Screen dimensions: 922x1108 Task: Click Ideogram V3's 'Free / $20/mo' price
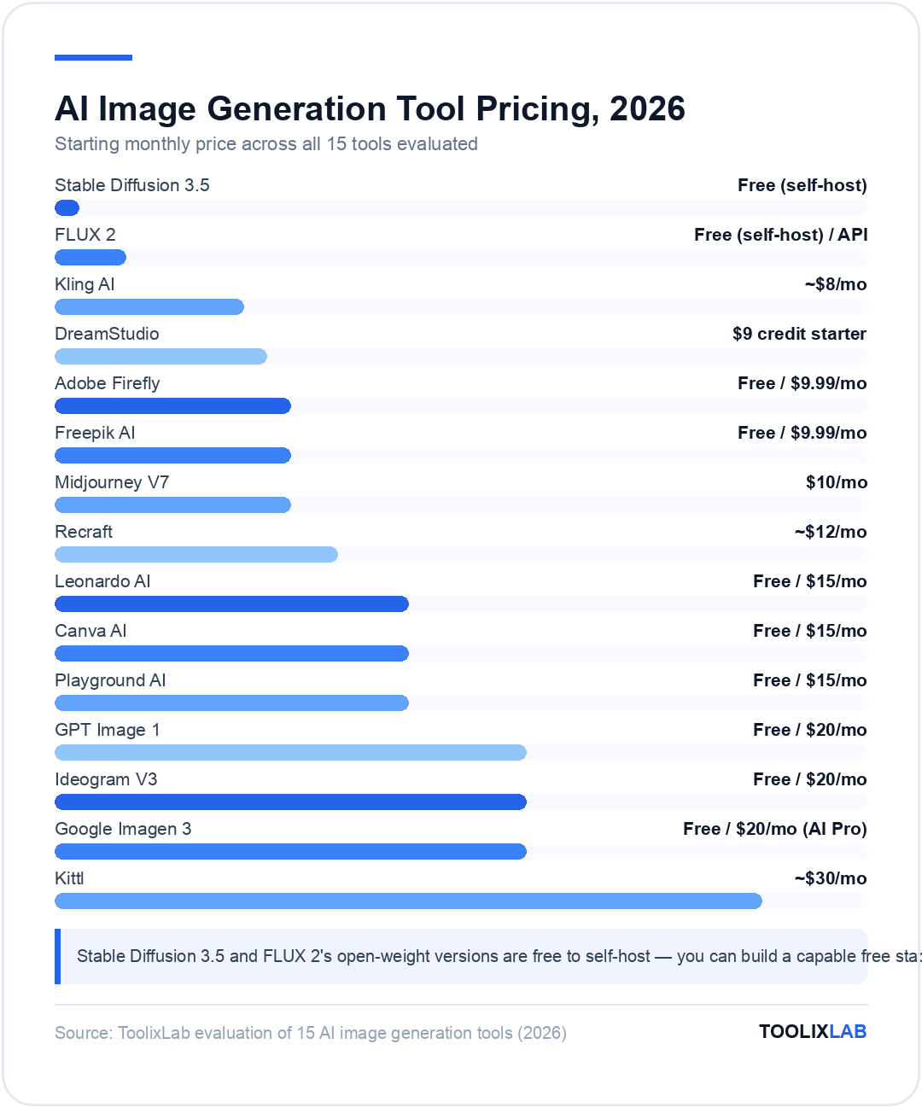coord(810,779)
